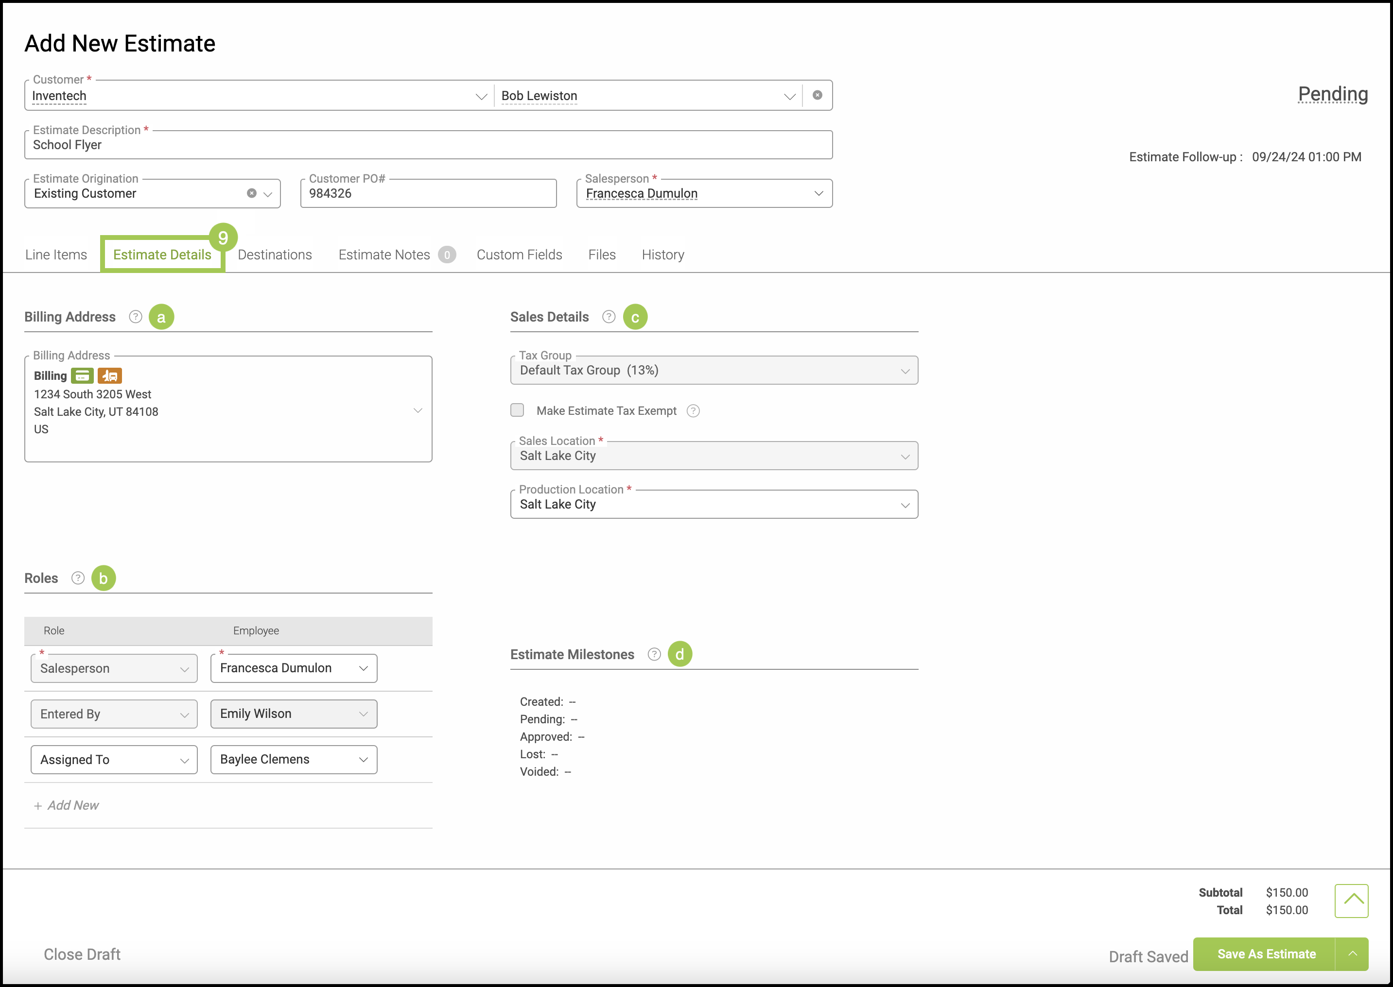Image resolution: width=1393 pixels, height=987 pixels.
Task: Click the Estimate Milestones help icon
Action: tap(654, 655)
